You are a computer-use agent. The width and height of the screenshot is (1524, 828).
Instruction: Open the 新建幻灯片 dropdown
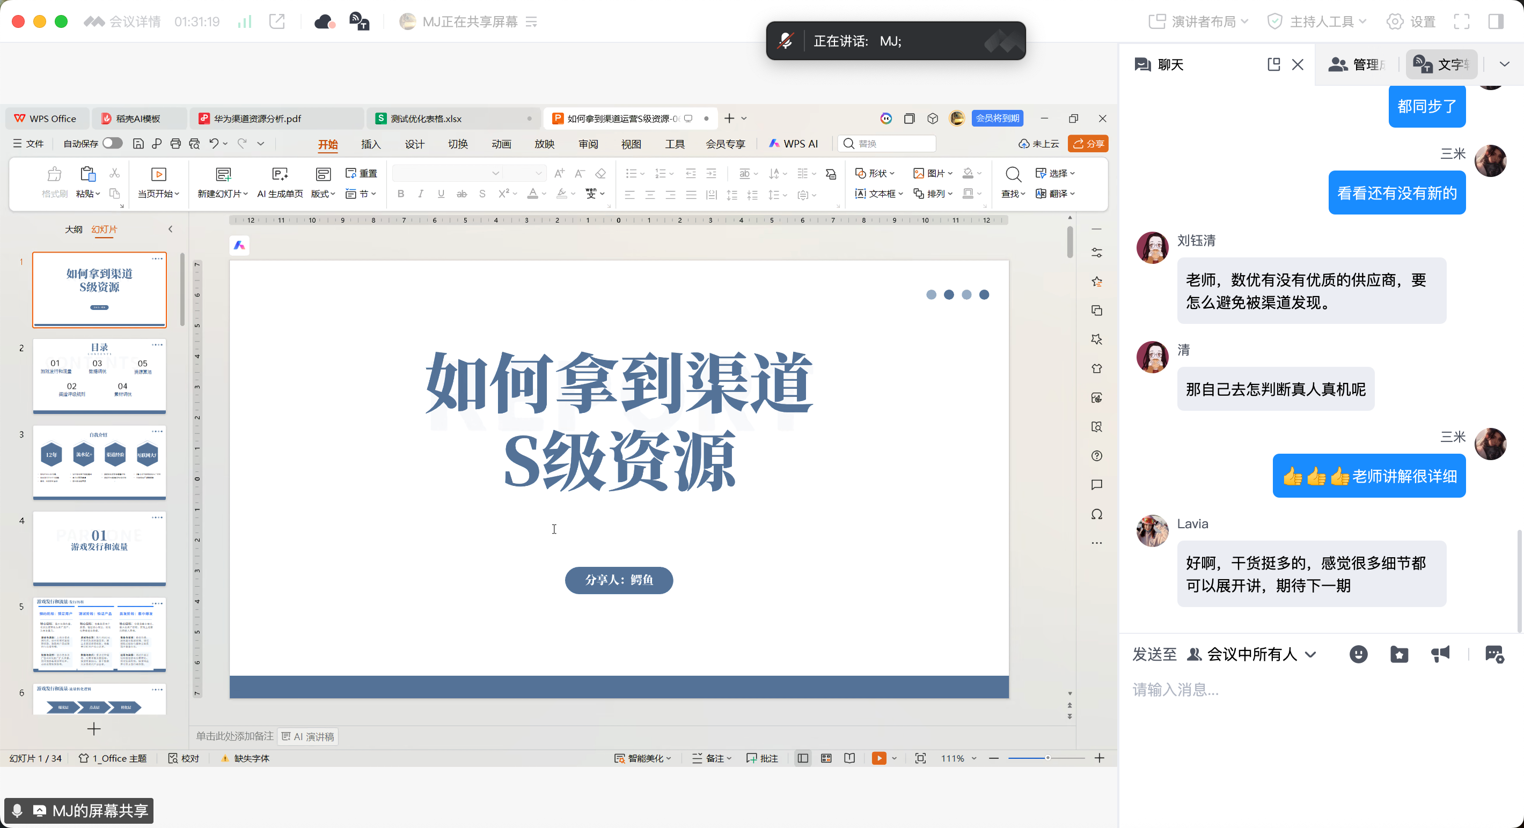pyautogui.click(x=223, y=194)
